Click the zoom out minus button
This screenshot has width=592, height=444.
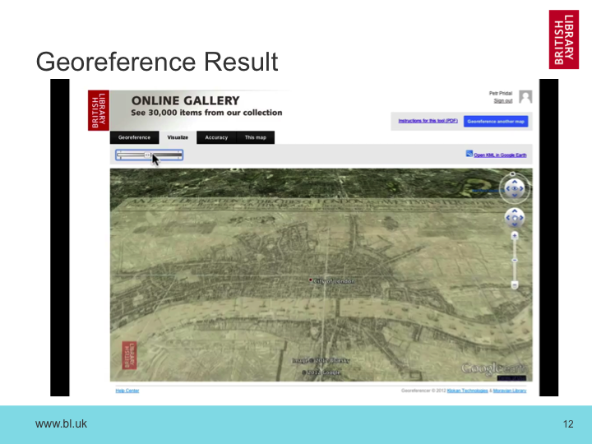pos(515,284)
